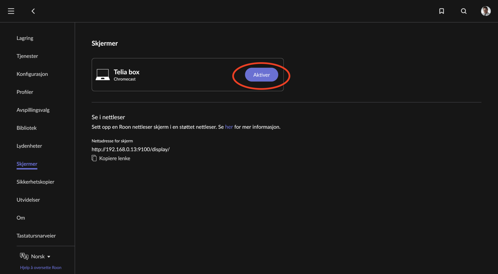Open the Bibliotek settings section
Screen dimensions: 498x274
pyautogui.click(x=26, y=128)
